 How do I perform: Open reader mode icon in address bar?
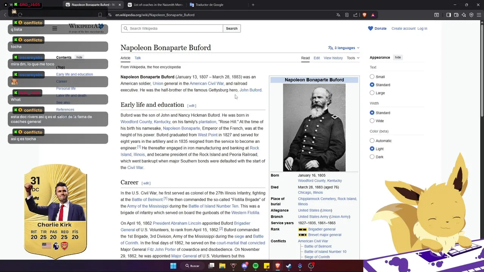click(x=347, y=15)
